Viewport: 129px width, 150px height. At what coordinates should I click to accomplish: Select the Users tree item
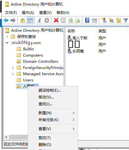click(28, 80)
